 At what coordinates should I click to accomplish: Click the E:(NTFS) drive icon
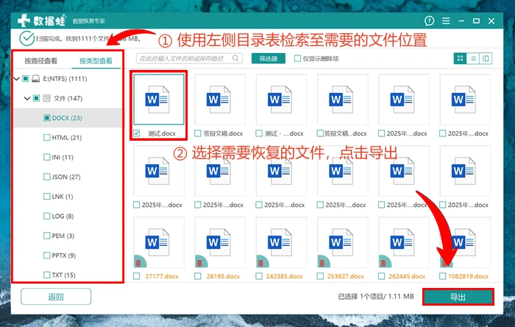coord(37,78)
